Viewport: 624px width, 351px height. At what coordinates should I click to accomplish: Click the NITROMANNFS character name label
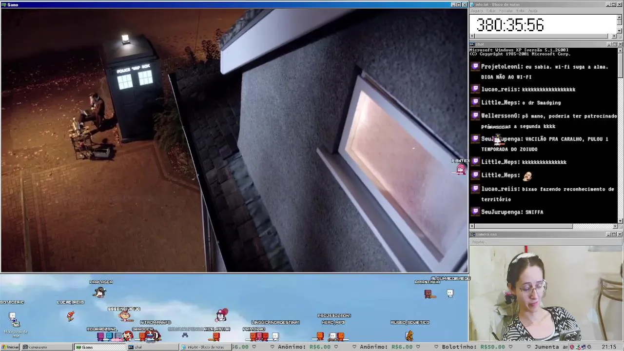coord(156,323)
